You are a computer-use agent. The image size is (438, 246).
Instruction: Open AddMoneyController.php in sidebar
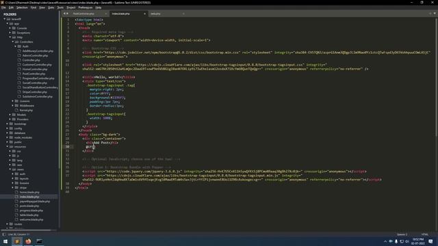click(x=38, y=51)
